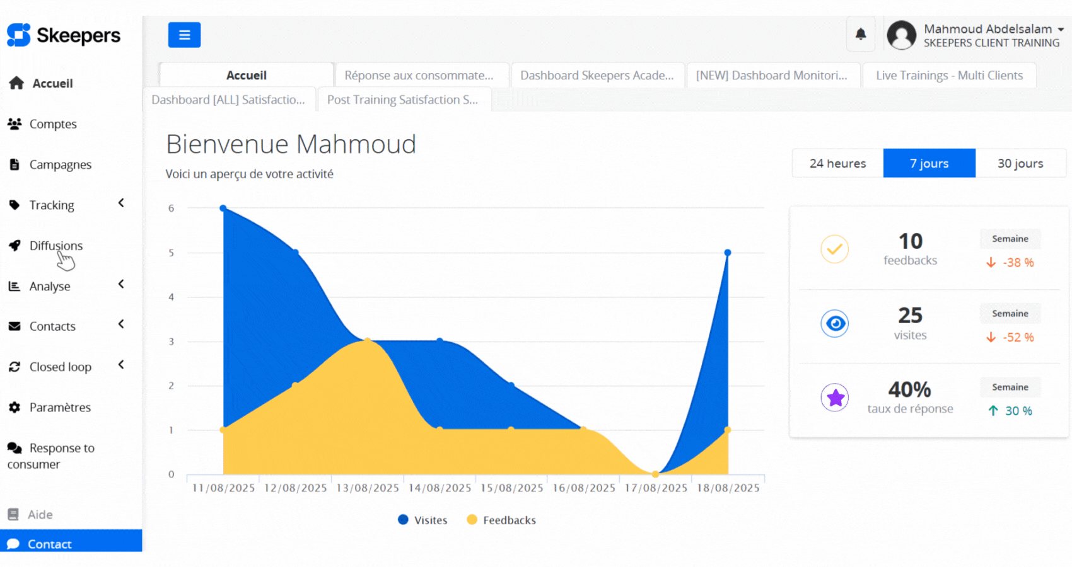Click the hamburger menu icon
This screenshot has width=1072, height=567.
(x=184, y=35)
